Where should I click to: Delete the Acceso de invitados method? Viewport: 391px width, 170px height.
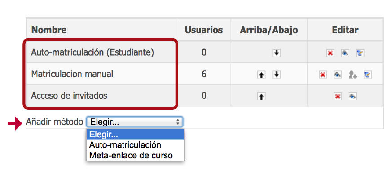click(x=338, y=96)
